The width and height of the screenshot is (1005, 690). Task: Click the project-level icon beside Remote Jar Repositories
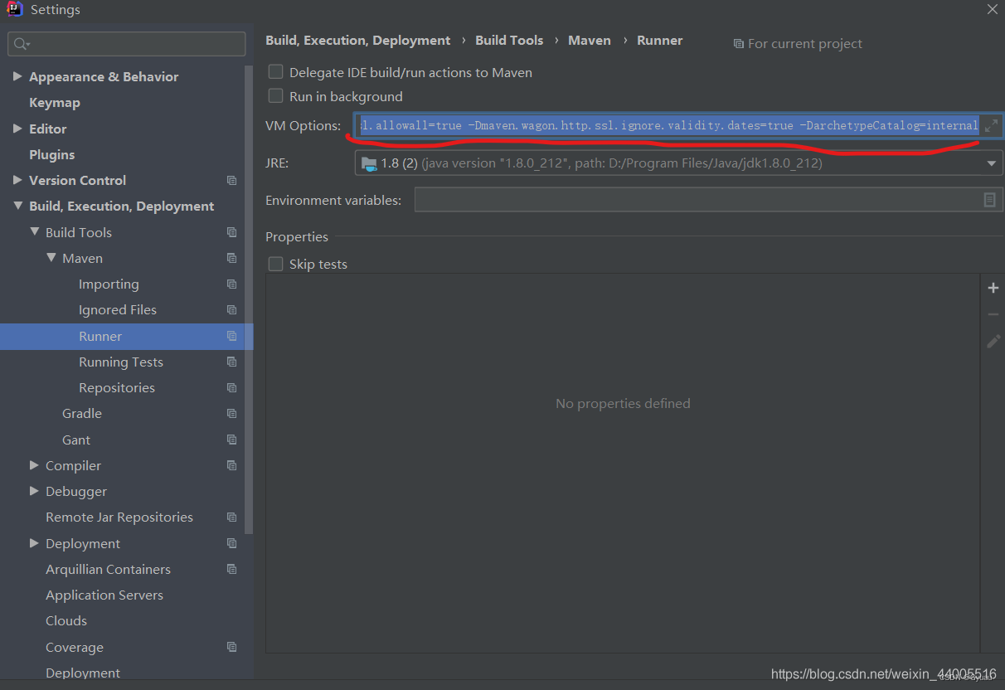(232, 517)
